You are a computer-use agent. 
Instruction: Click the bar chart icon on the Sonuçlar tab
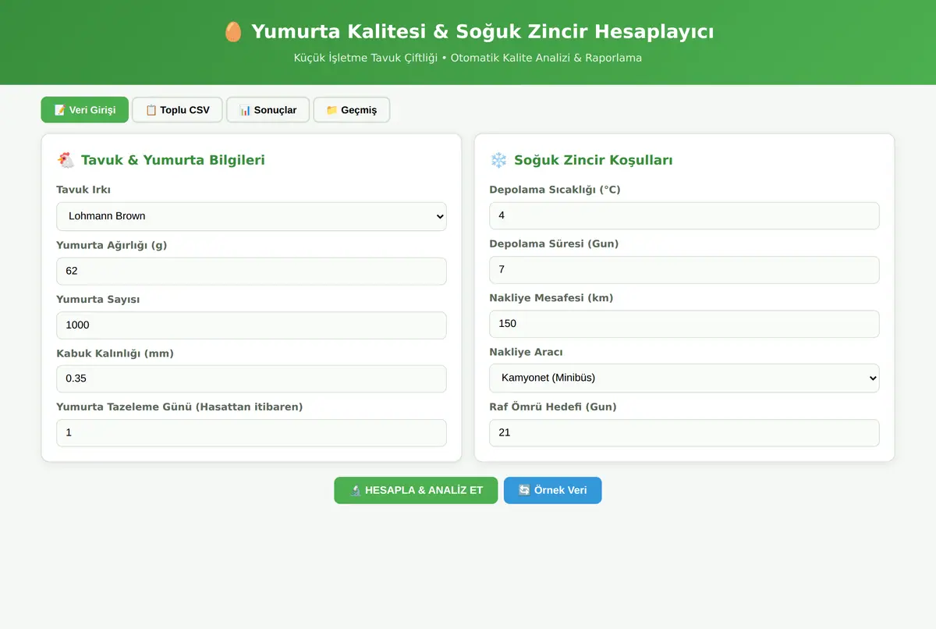[245, 110]
